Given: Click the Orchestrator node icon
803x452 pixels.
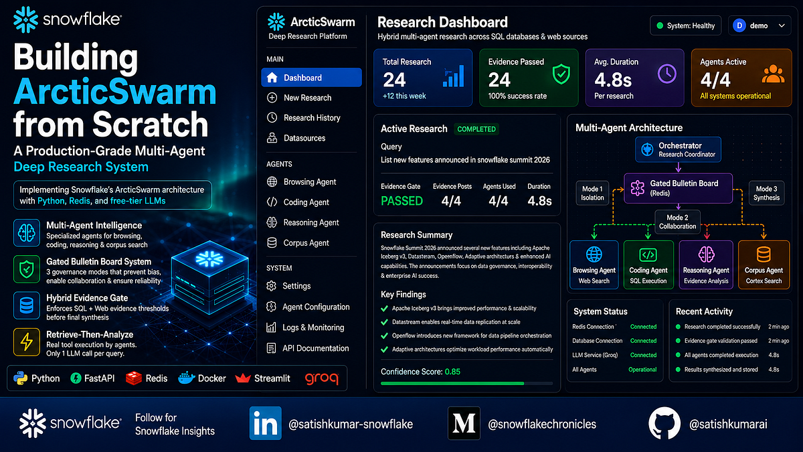Looking at the screenshot, I should 646,149.
